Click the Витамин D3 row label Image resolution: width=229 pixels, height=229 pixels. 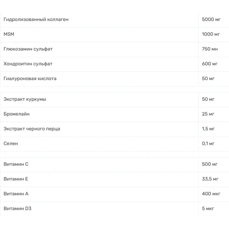tap(17, 208)
